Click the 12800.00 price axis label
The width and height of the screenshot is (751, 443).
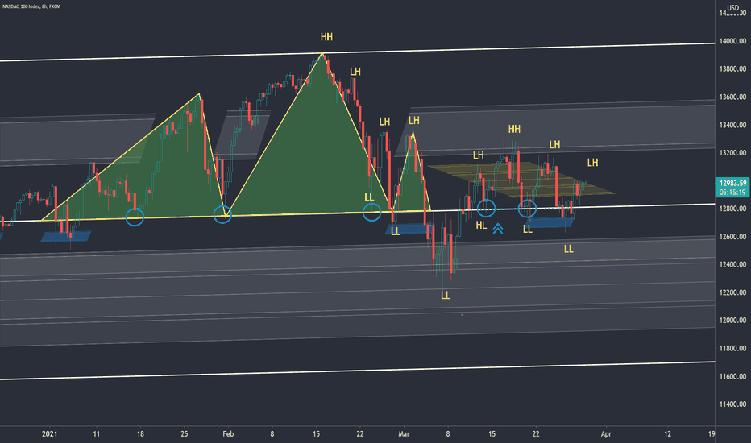[x=732, y=209]
